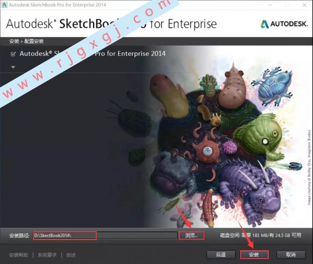Viewport: 313px width, 264px height.
Task: Click the Autodesk logo in header
Action: [x=284, y=24]
